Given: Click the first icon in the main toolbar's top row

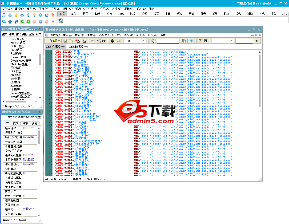Looking at the screenshot, I should pos(4,14).
